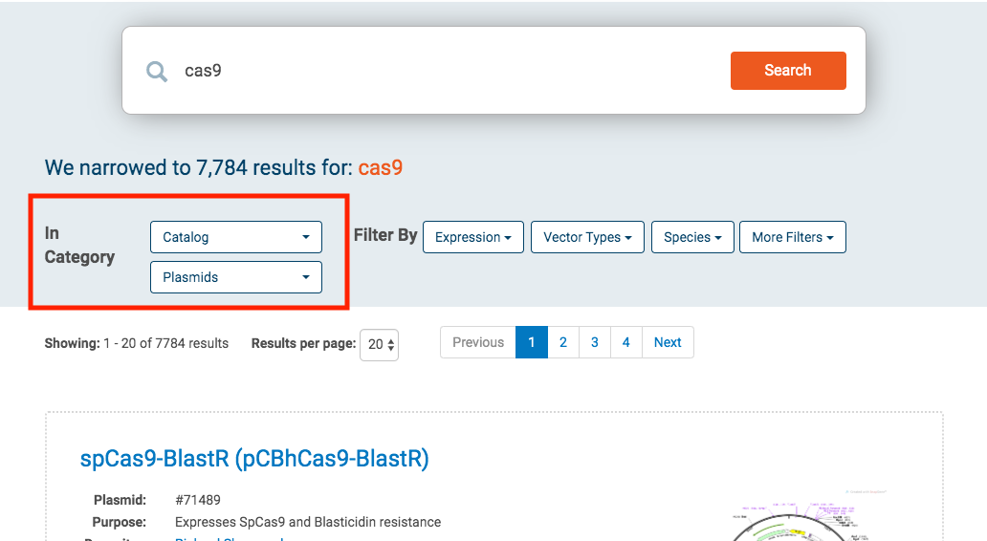Click the purpose text 'Expresses SpCas9 and Blasticidin resistance'
This screenshot has height=541, width=987.
pos(308,522)
